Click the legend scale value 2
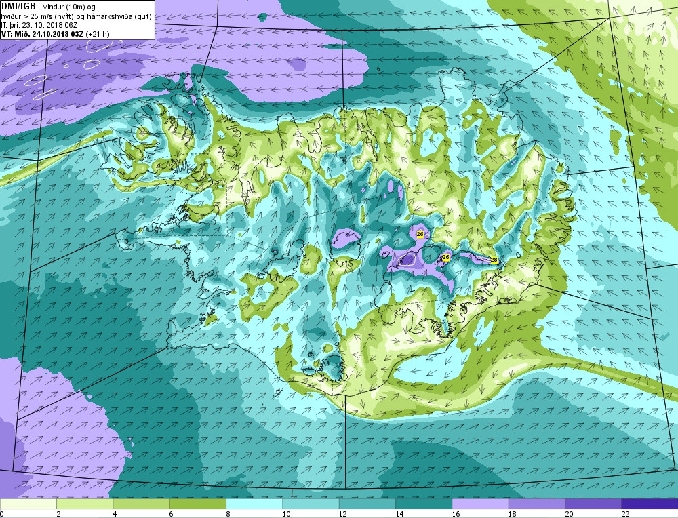This screenshot has width=678, height=518. point(58,514)
